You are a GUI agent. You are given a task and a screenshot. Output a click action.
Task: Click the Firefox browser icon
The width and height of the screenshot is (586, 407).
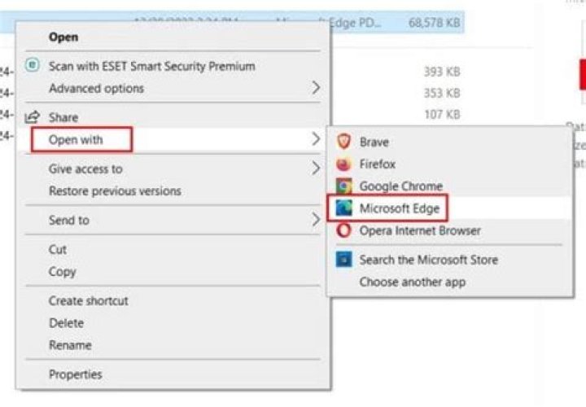(x=344, y=164)
